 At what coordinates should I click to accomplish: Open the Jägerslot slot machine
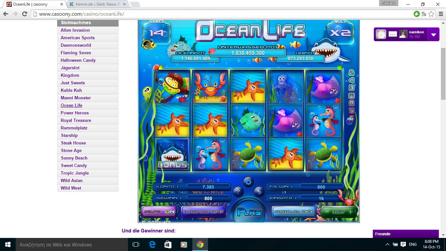point(88,68)
